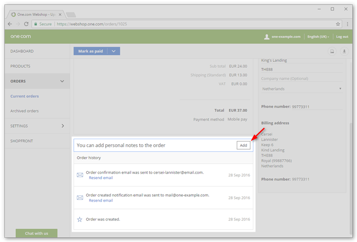This screenshot has height=242, width=357.
Task: Click Chat with us button
Action: 36,233
